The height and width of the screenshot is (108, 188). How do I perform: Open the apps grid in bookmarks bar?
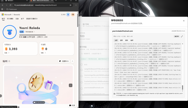click(x=2, y=9)
